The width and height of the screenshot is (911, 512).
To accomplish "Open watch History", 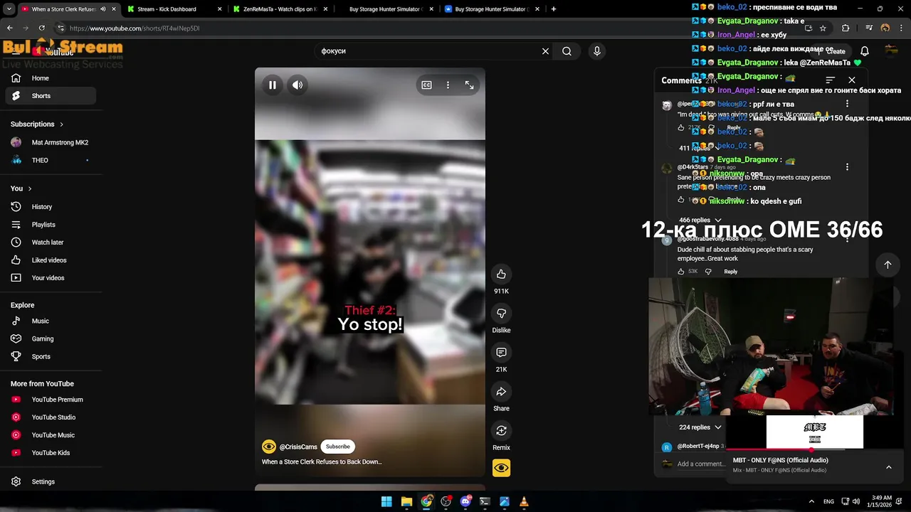I will pos(50,207).
